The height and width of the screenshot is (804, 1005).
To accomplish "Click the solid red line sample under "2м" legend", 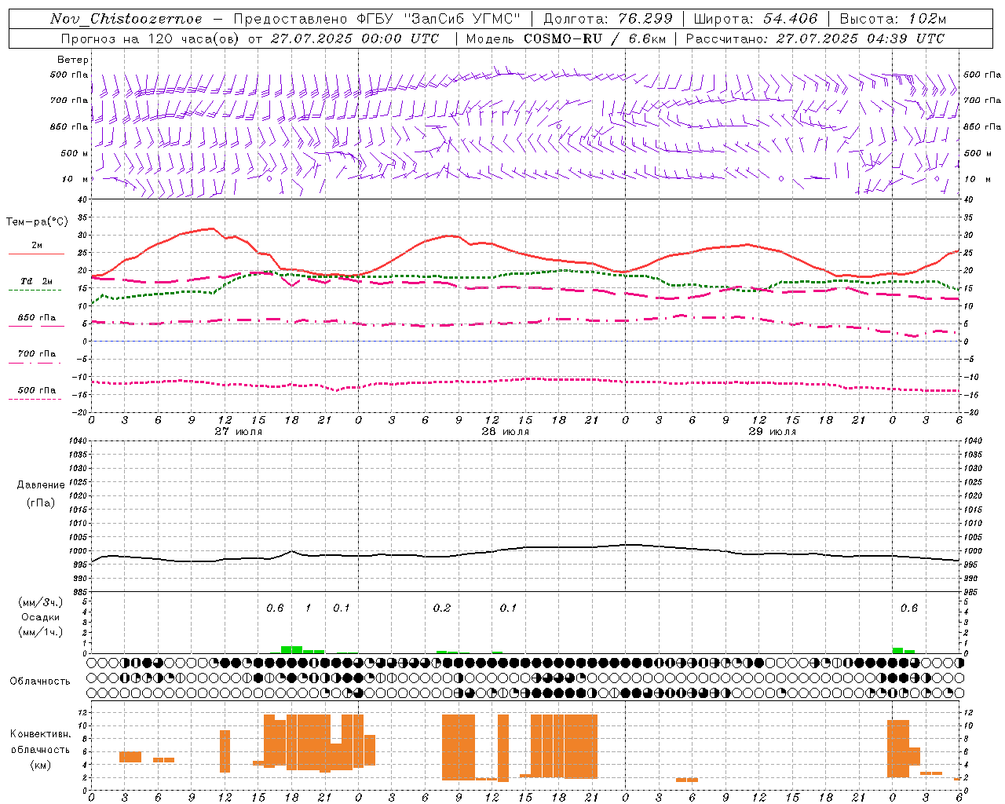I will (36, 254).
